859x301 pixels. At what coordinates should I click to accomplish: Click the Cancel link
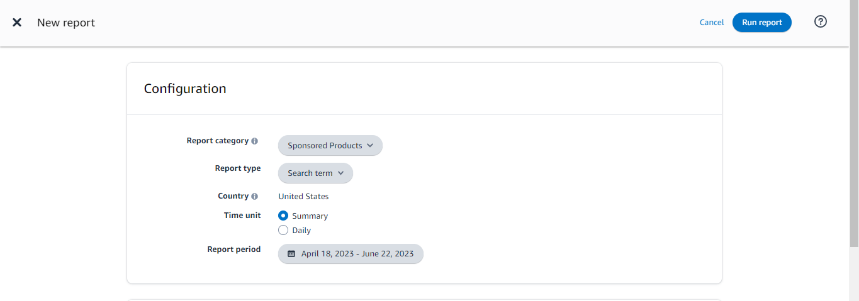point(711,23)
